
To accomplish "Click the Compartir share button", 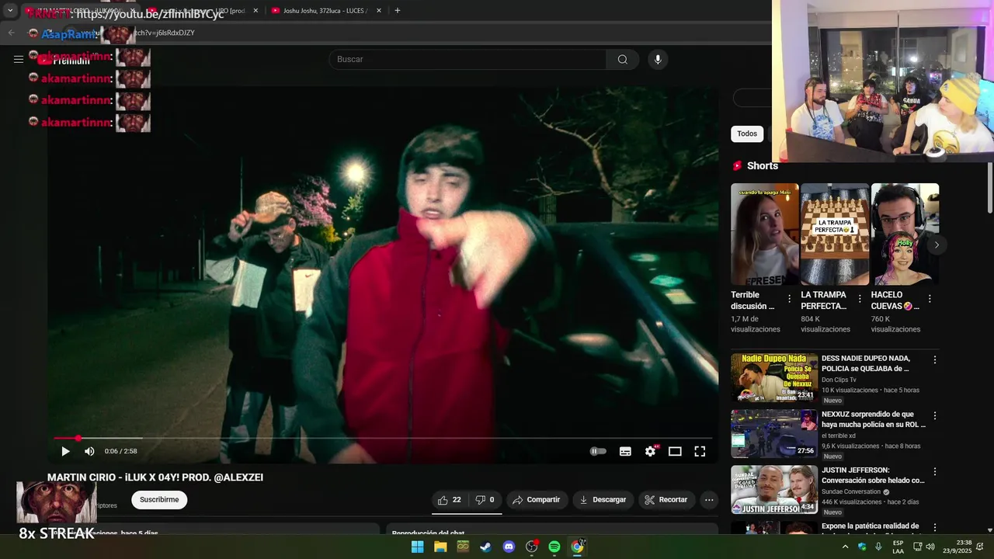I will 537,500.
